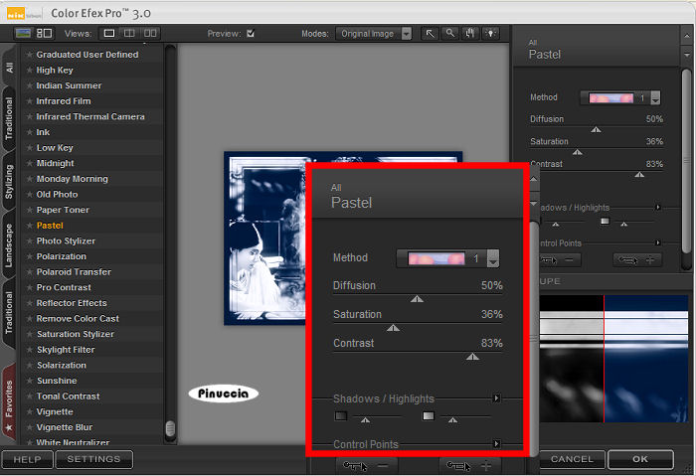Toggle favorite star for Vignette Blur
696x476 pixels.
(29, 427)
